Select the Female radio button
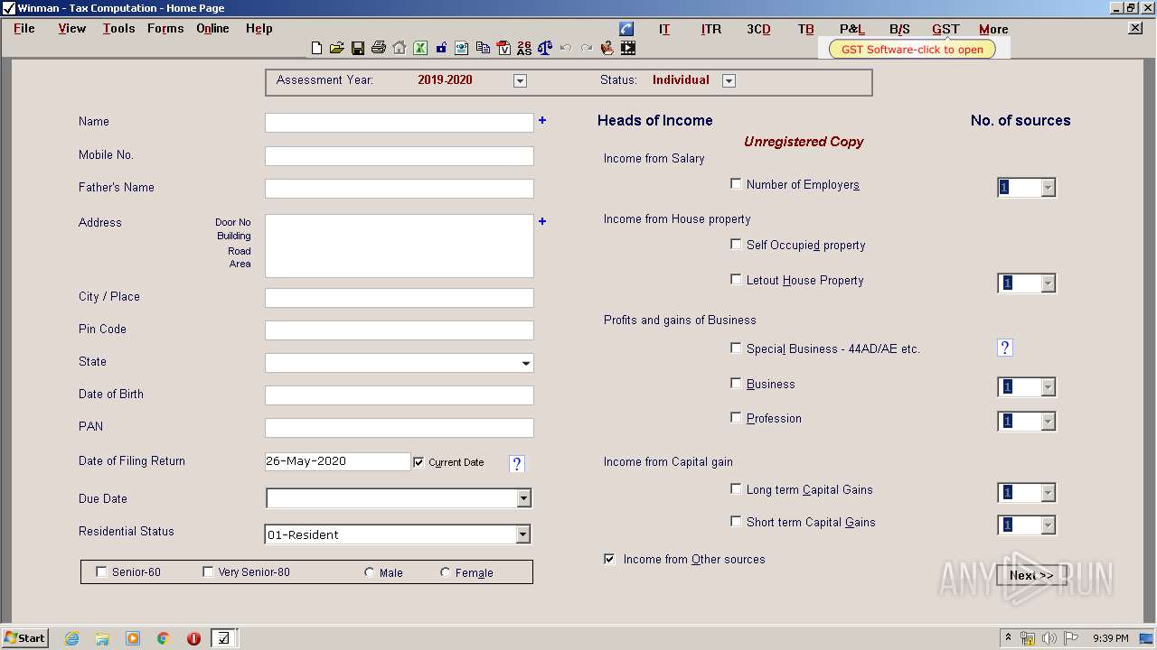Image resolution: width=1157 pixels, height=650 pixels. [446, 572]
